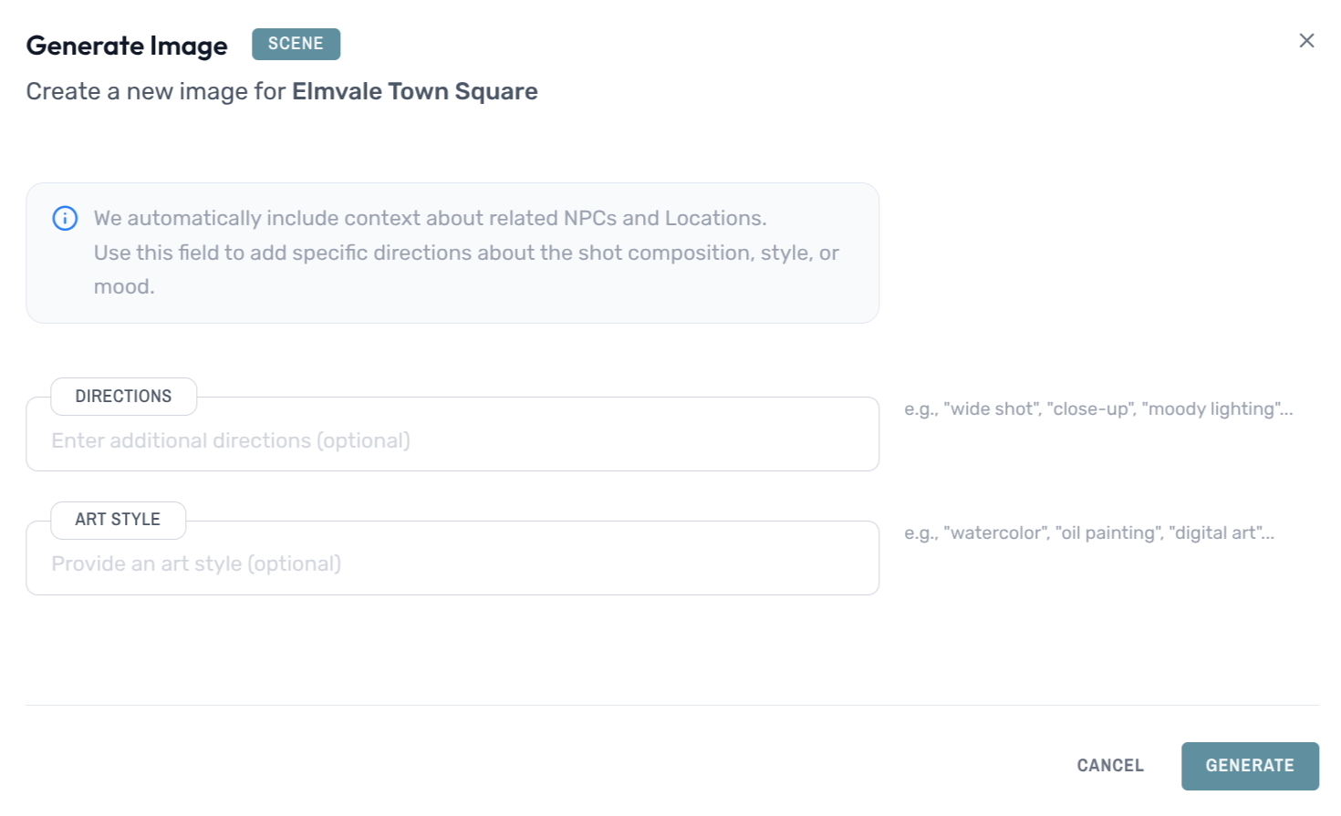
Task: Click the DIRECTIONS field label
Action: [x=123, y=397]
